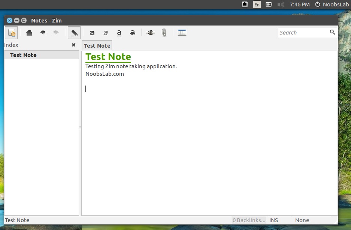The height and width of the screenshot is (230, 351).
Task: Apply underline formatting
Action: click(x=119, y=33)
